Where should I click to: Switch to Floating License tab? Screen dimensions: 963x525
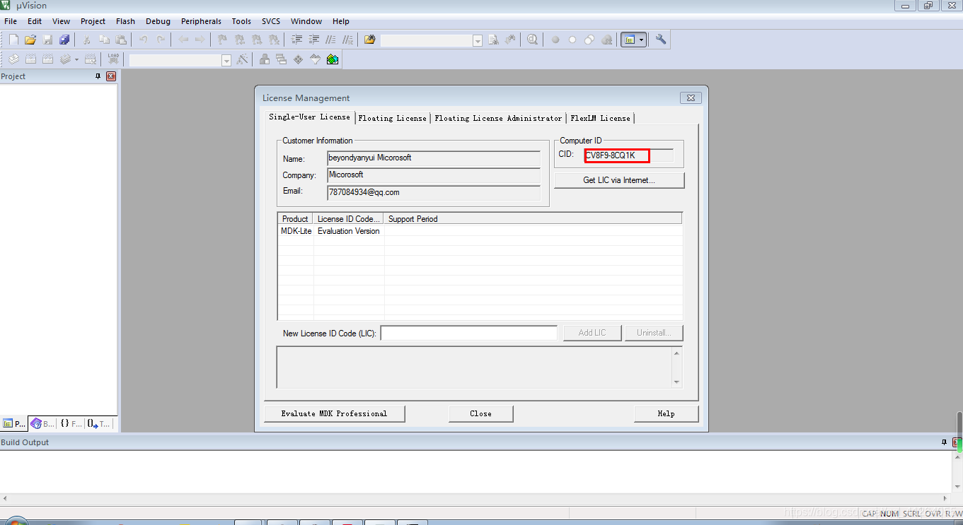pos(393,118)
